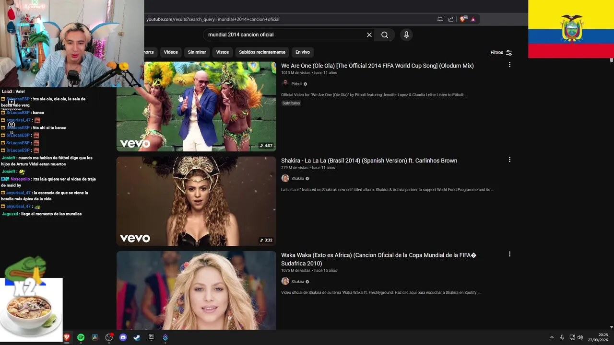Open DaVinci Resolve from the taskbar

click(95, 337)
